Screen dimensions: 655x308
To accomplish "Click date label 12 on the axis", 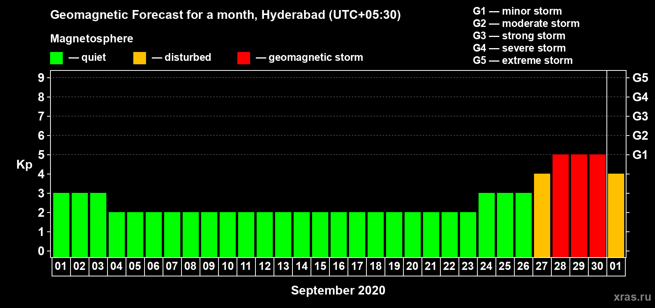I will point(265,266).
